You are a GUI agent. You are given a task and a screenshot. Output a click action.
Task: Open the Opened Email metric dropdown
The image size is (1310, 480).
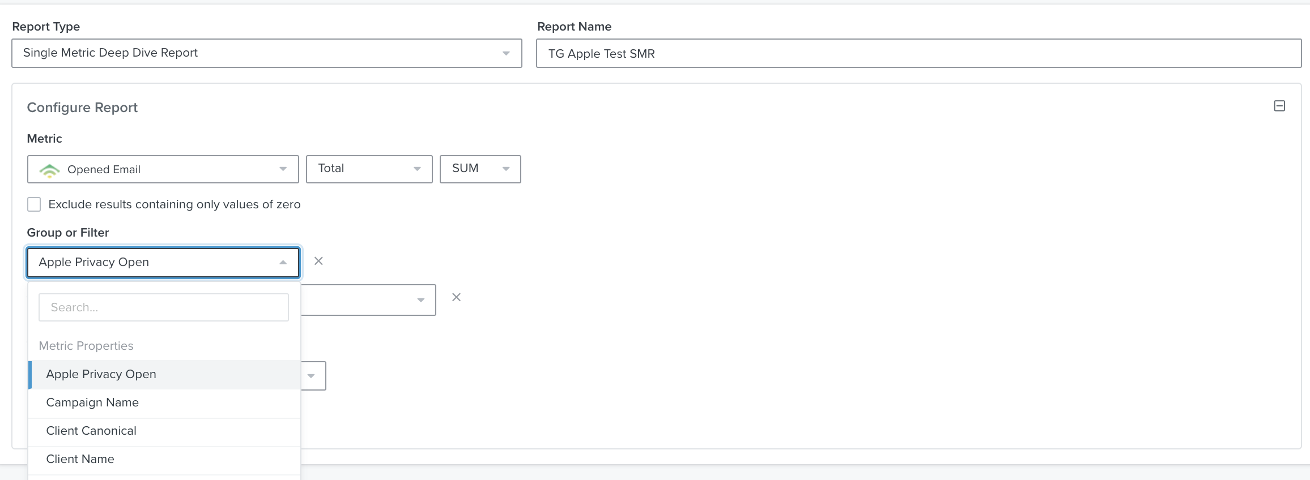tap(163, 169)
